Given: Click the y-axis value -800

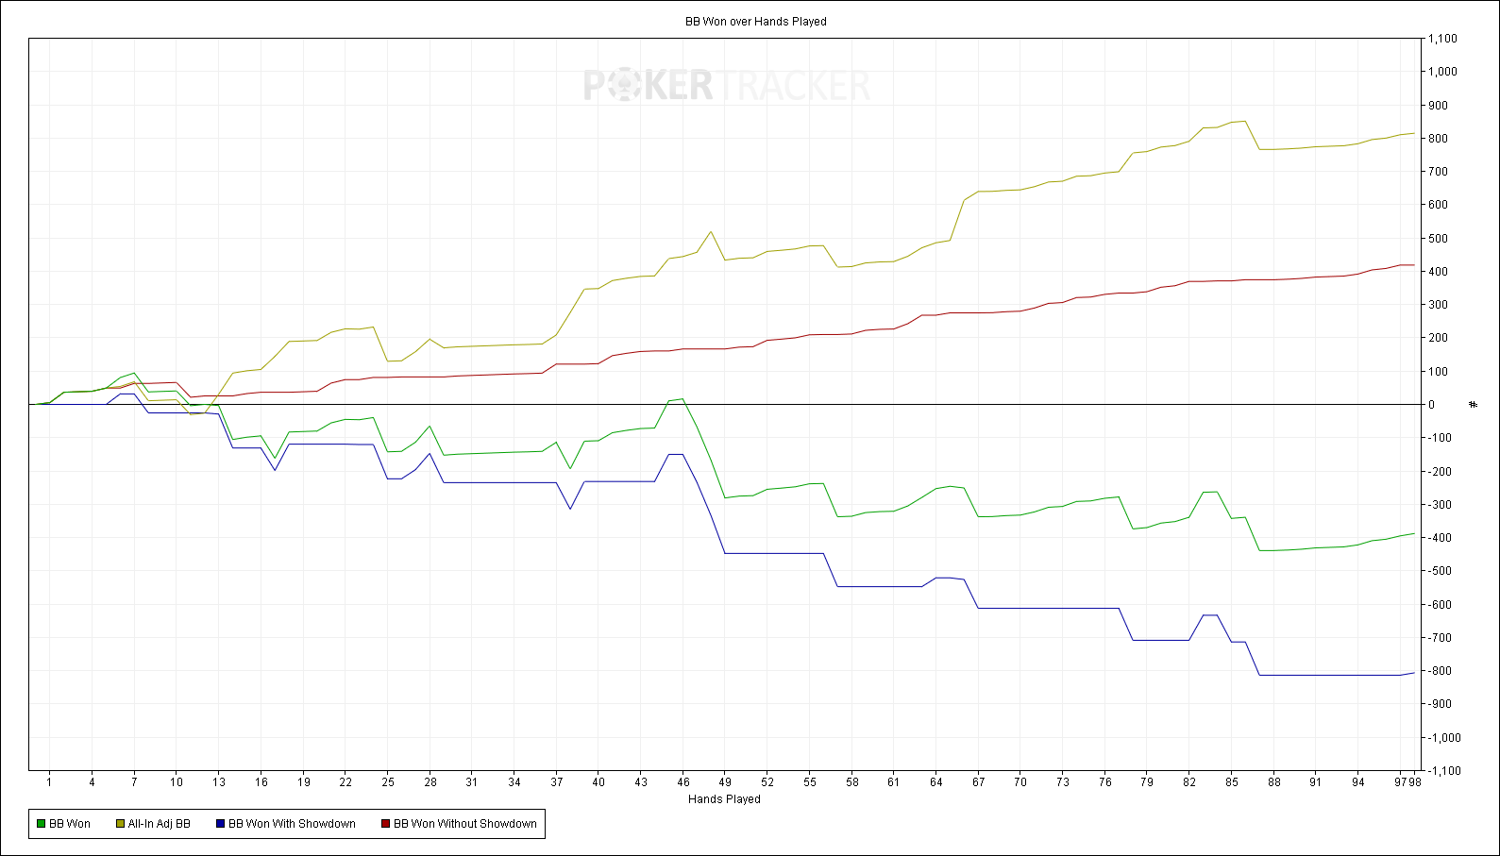Looking at the screenshot, I should coord(1440,671).
